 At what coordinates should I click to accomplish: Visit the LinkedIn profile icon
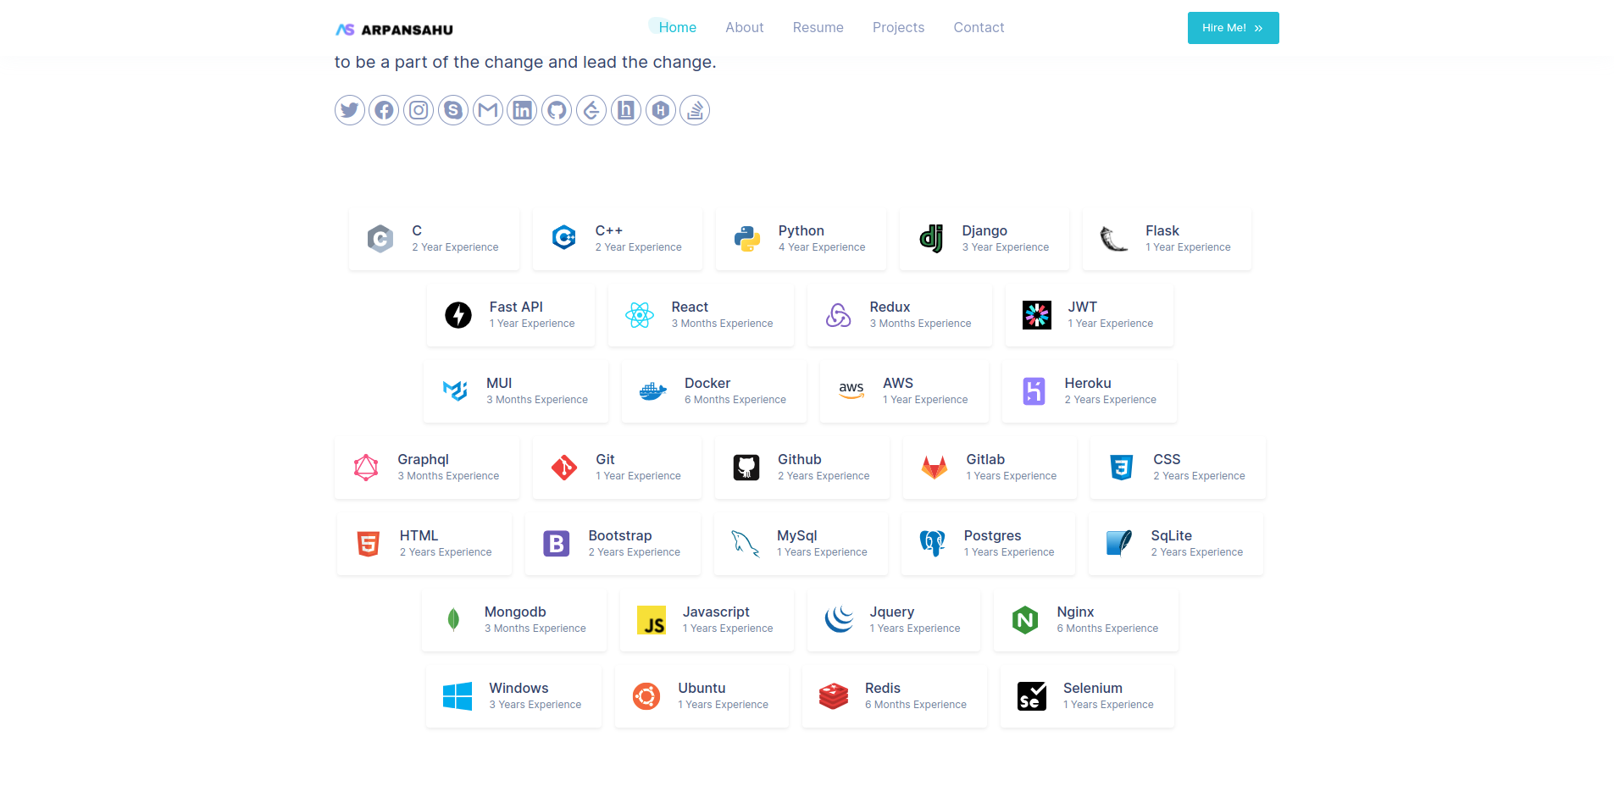tap(522, 110)
